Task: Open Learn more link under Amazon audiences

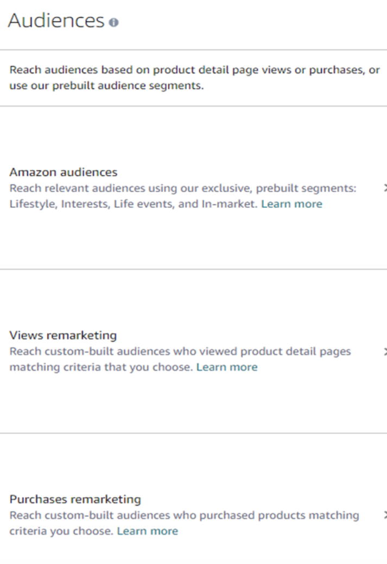Action: point(291,204)
